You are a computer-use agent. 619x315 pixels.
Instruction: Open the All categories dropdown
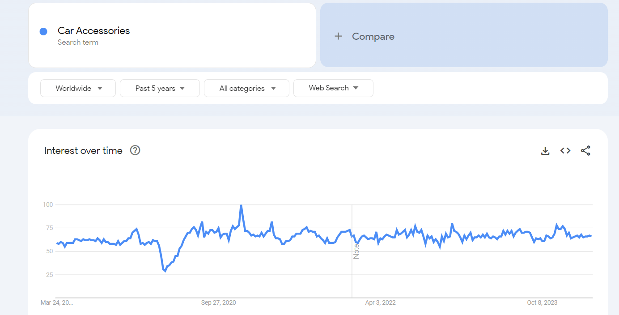point(246,88)
